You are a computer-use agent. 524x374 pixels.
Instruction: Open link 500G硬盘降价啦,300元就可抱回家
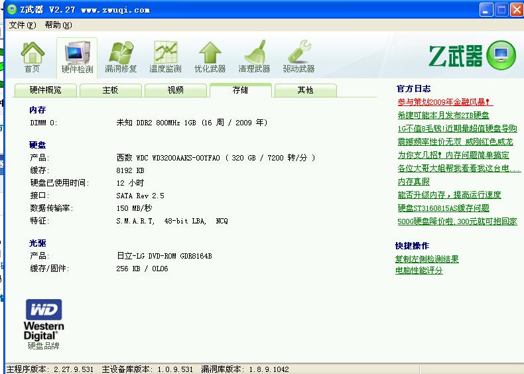pyautogui.click(x=457, y=221)
